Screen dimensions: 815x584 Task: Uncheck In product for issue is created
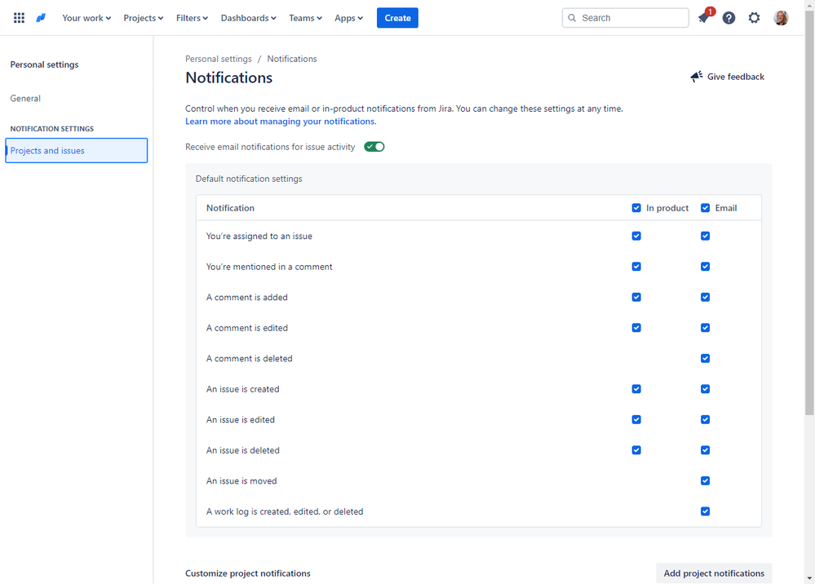point(636,389)
